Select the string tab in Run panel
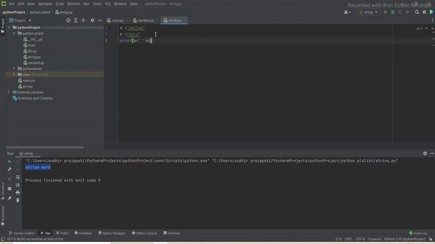 tap(28, 154)
